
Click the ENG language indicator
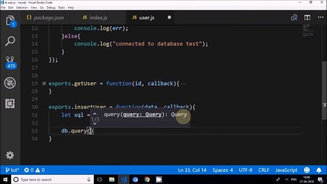294,179
